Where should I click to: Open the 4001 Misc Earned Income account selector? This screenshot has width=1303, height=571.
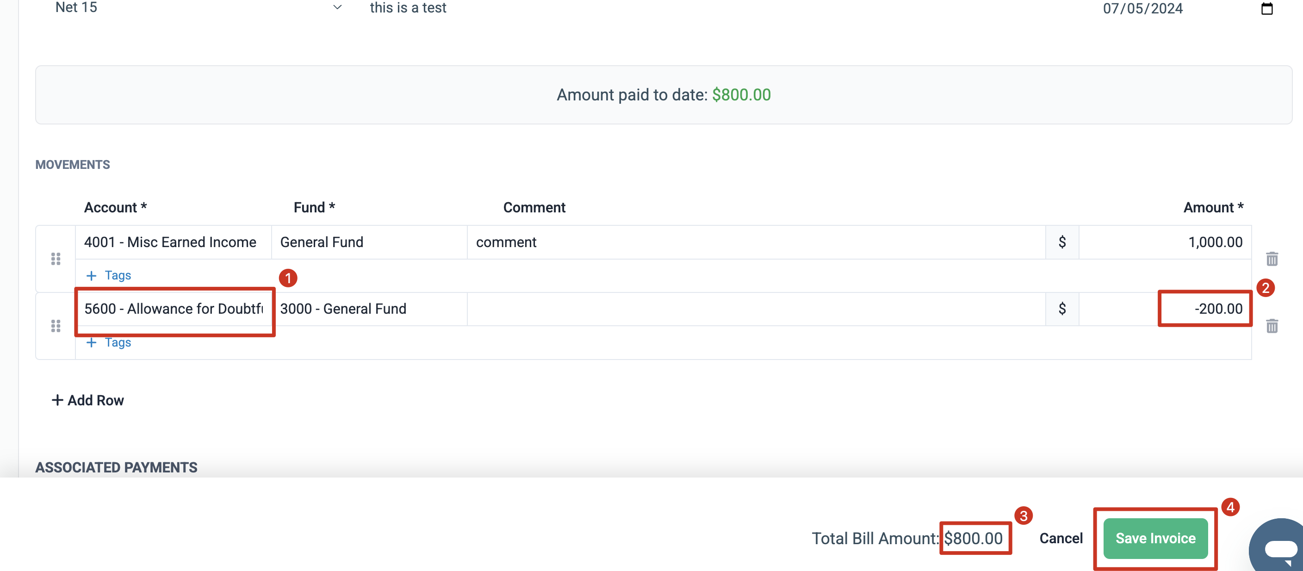click(174, 242)
